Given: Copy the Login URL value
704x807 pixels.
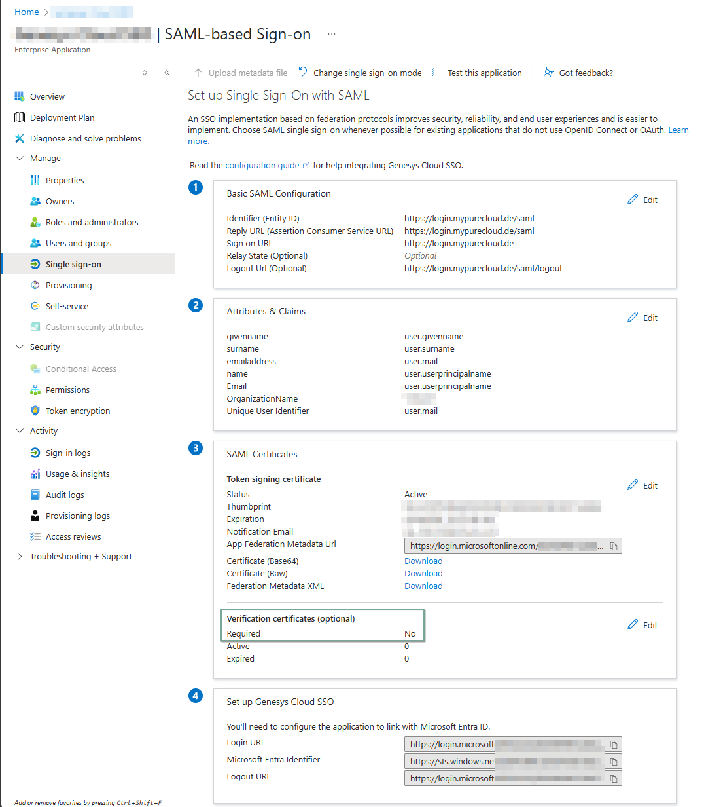Looking at the screenshot, I should [x=614, y=744].
